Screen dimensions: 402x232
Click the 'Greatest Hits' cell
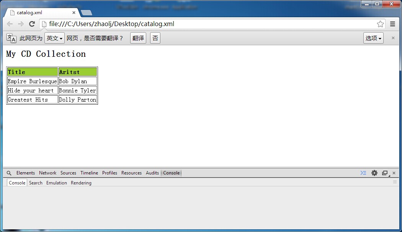(x=33, y=100)
